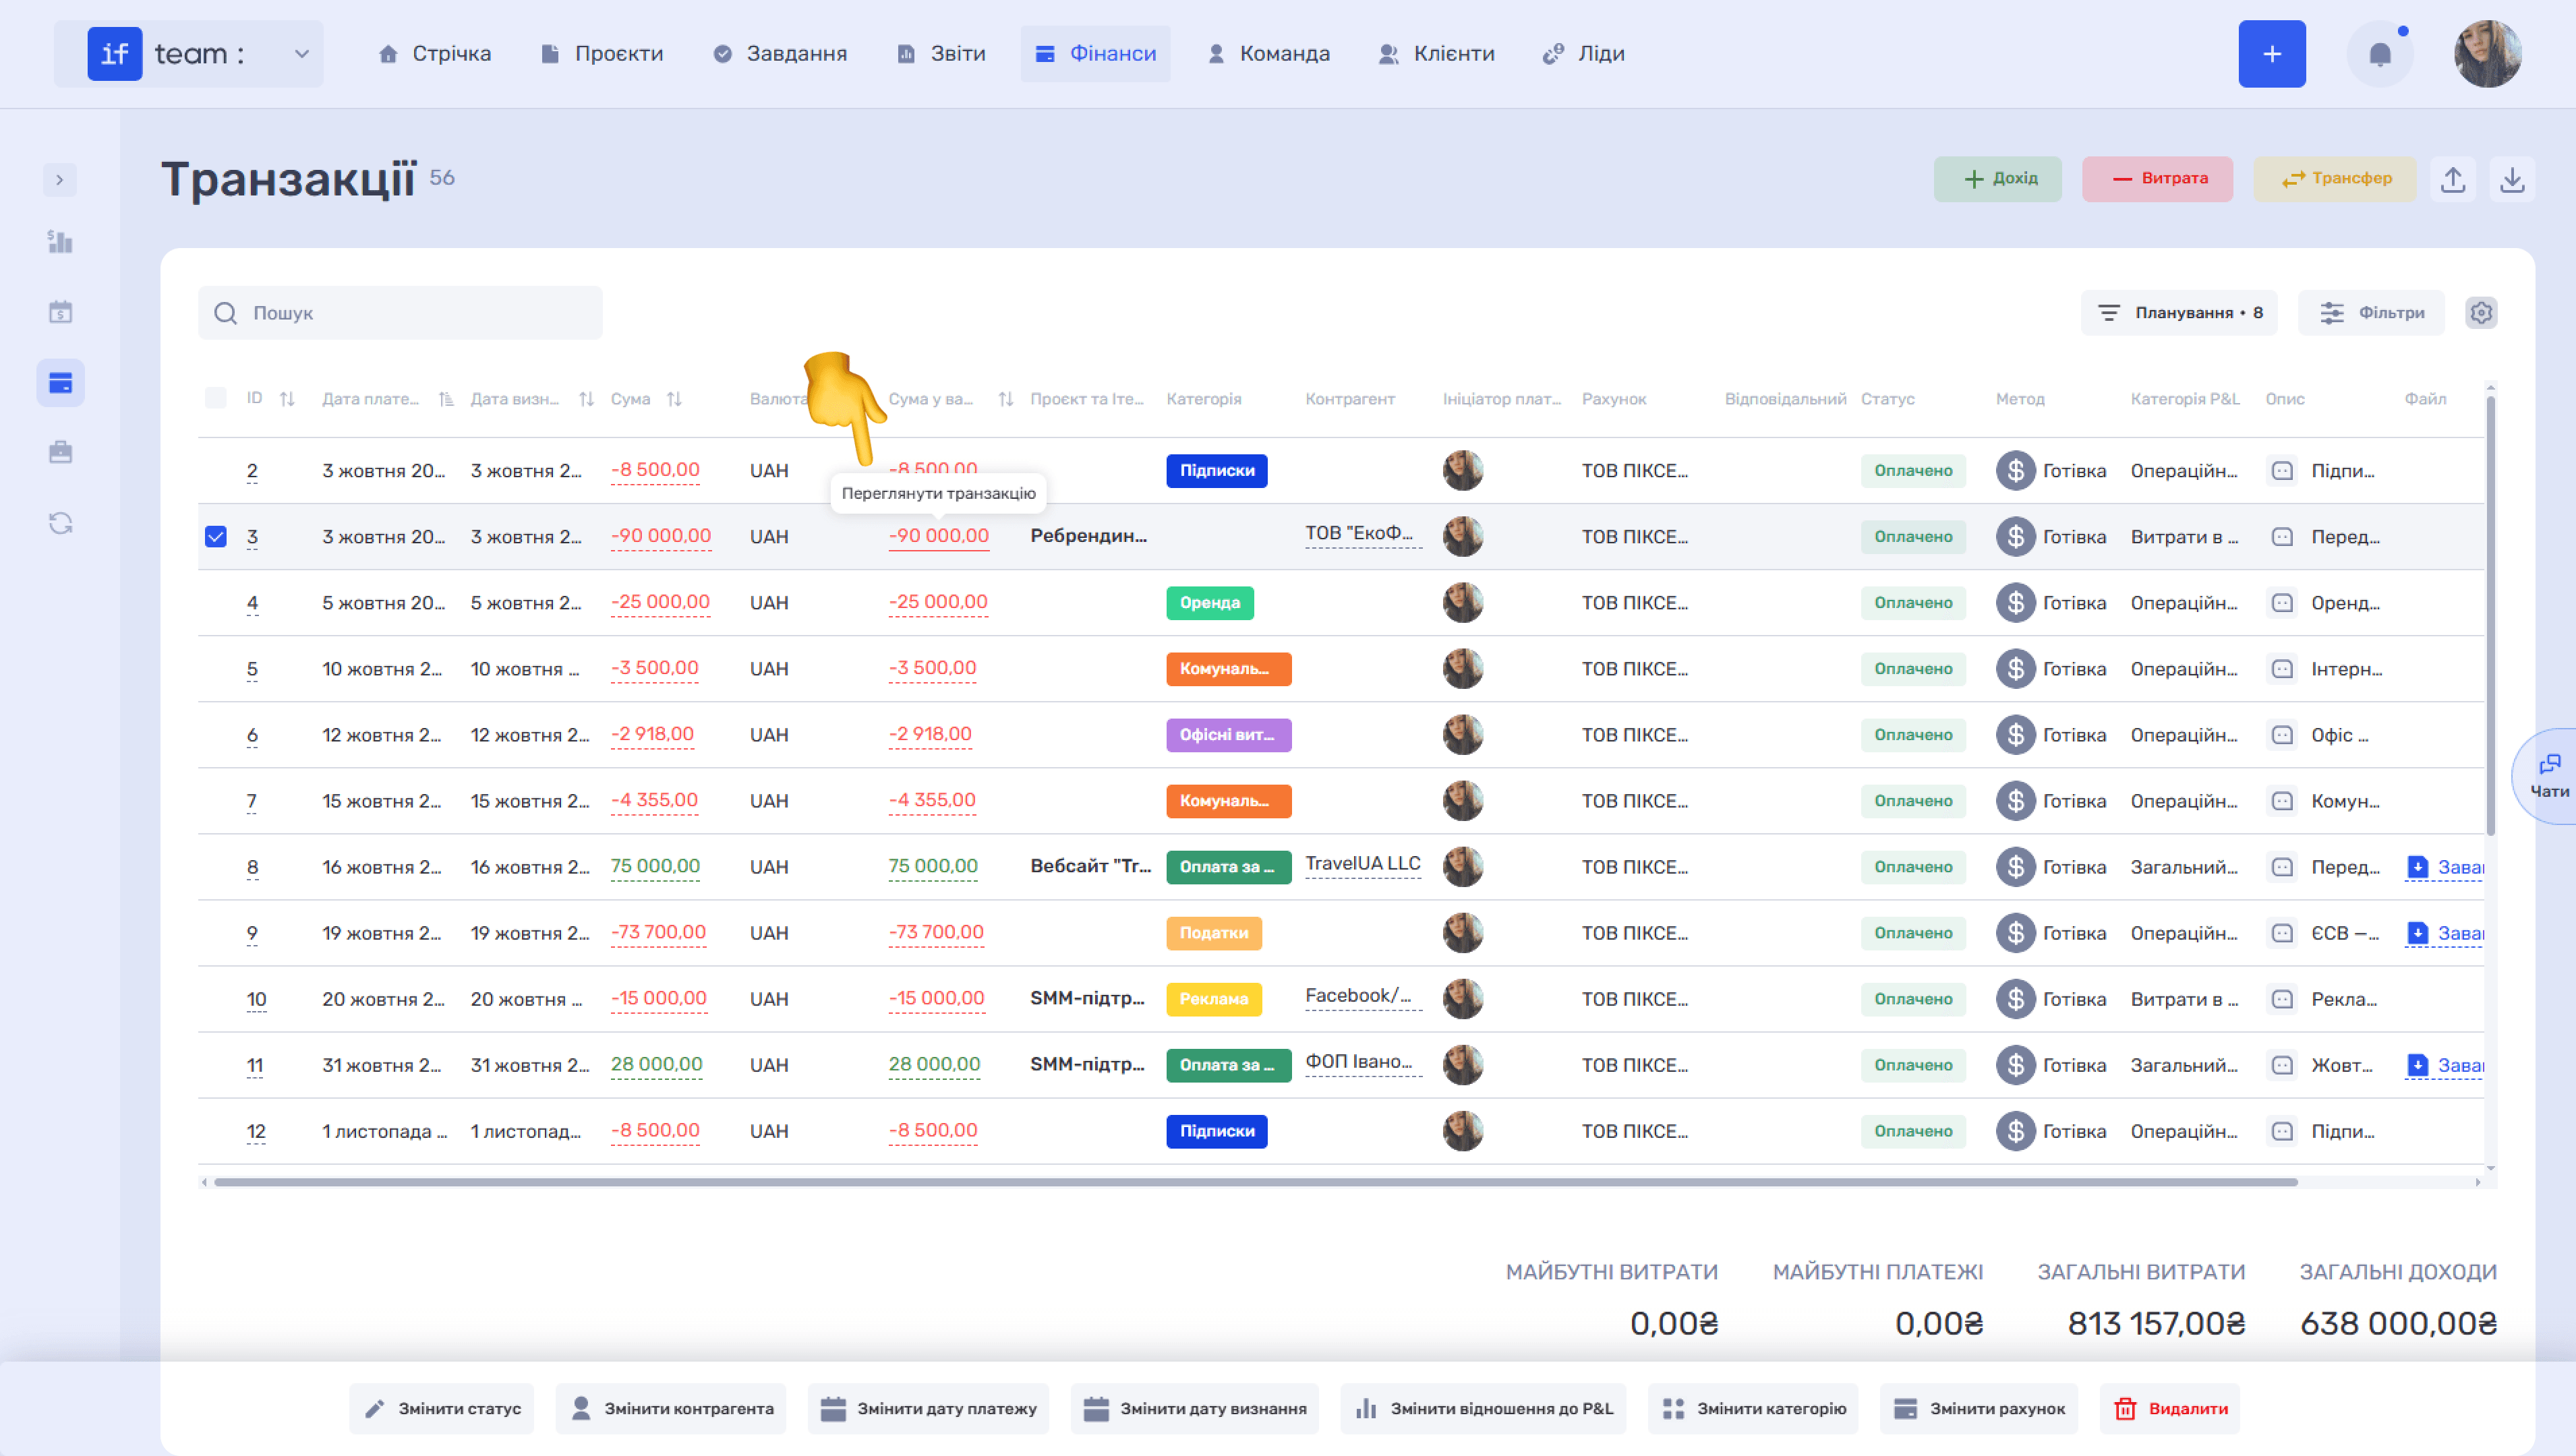This screenshot has width=2576, height=1456.
Task: Add a new Дохід transaction
Action: tap(1998, 179)
